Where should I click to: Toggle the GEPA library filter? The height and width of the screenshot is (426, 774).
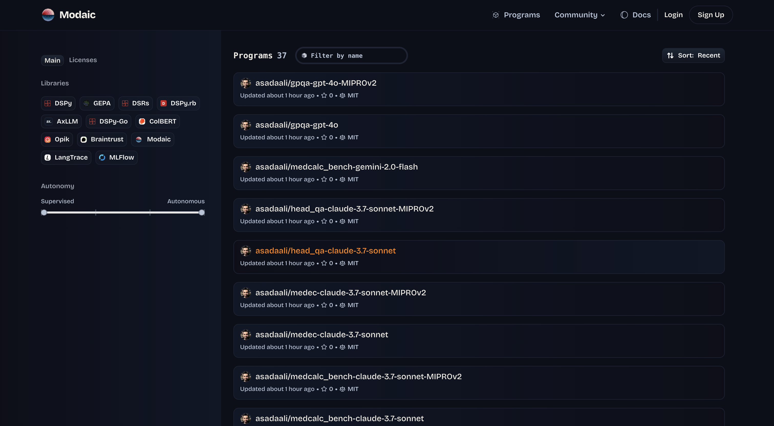click(x=97, y=103)
